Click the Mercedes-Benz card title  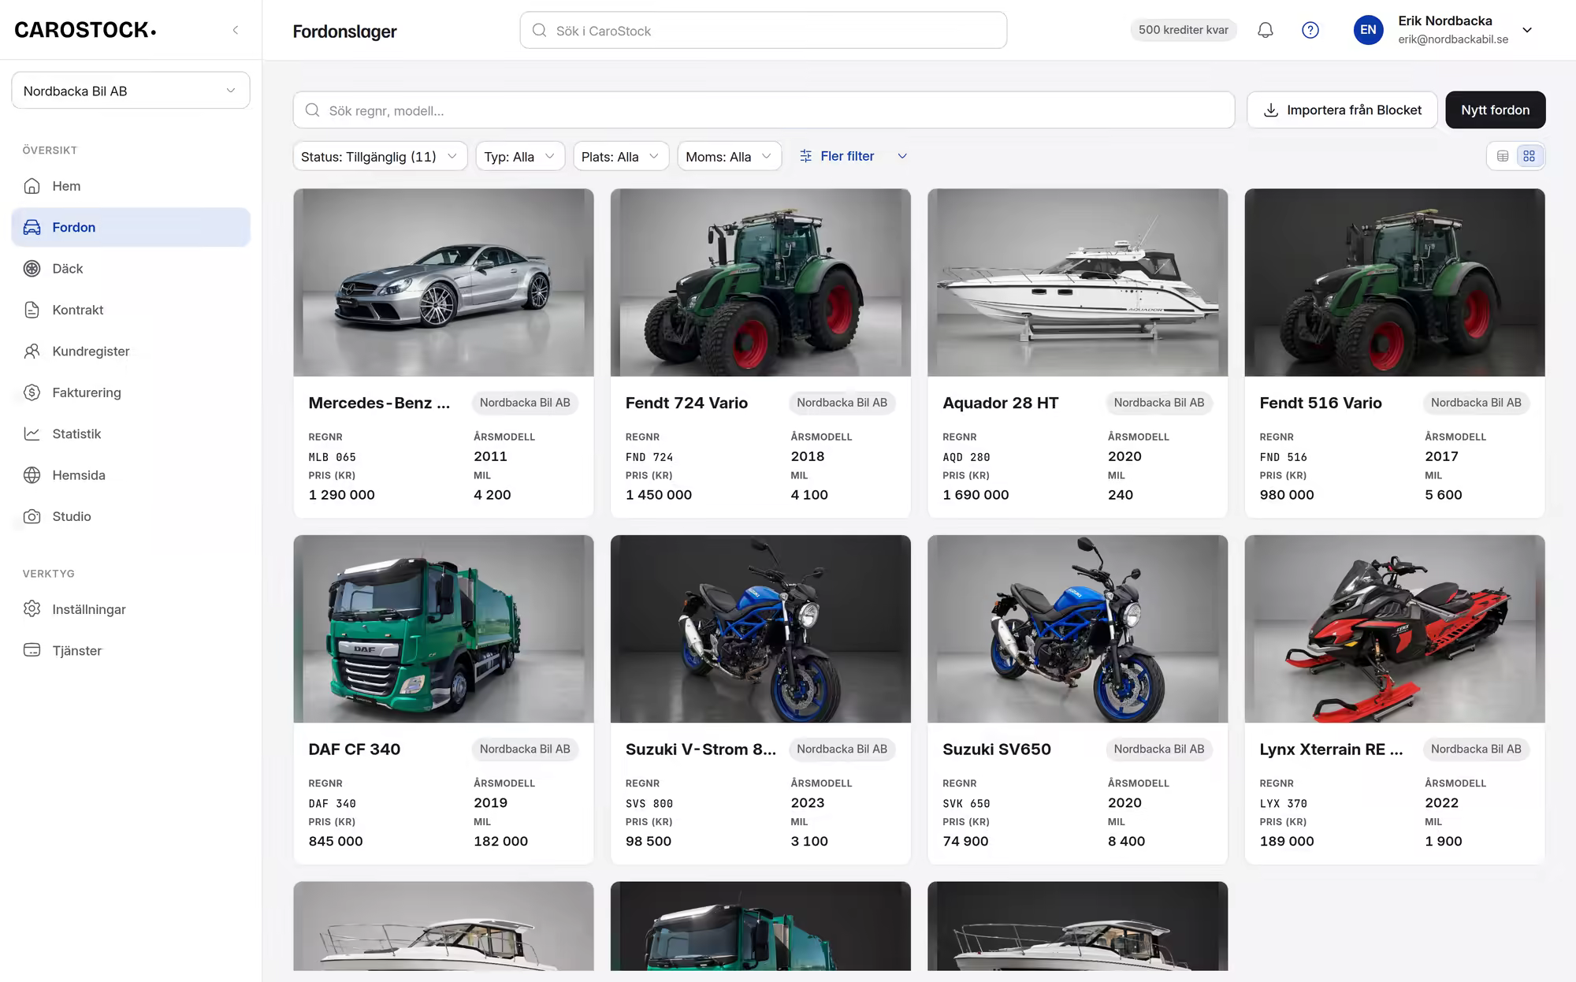point(379,403)
